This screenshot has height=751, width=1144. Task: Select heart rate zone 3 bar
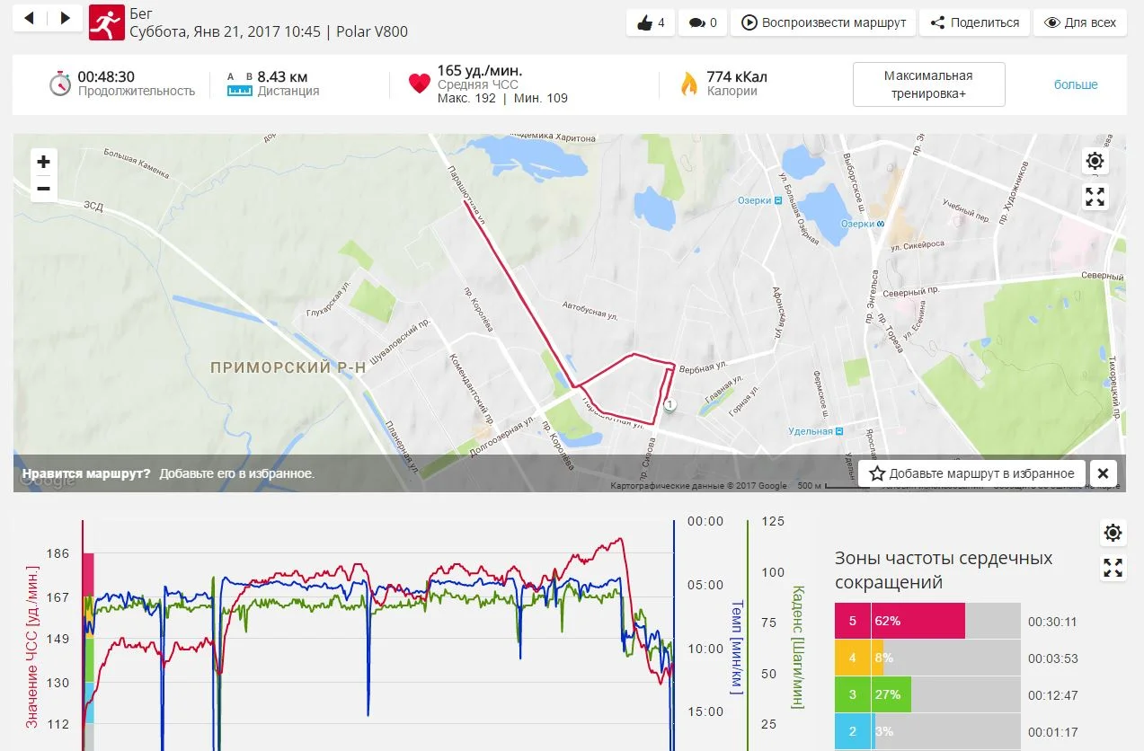pyautogui.click(x=927, y=694)
